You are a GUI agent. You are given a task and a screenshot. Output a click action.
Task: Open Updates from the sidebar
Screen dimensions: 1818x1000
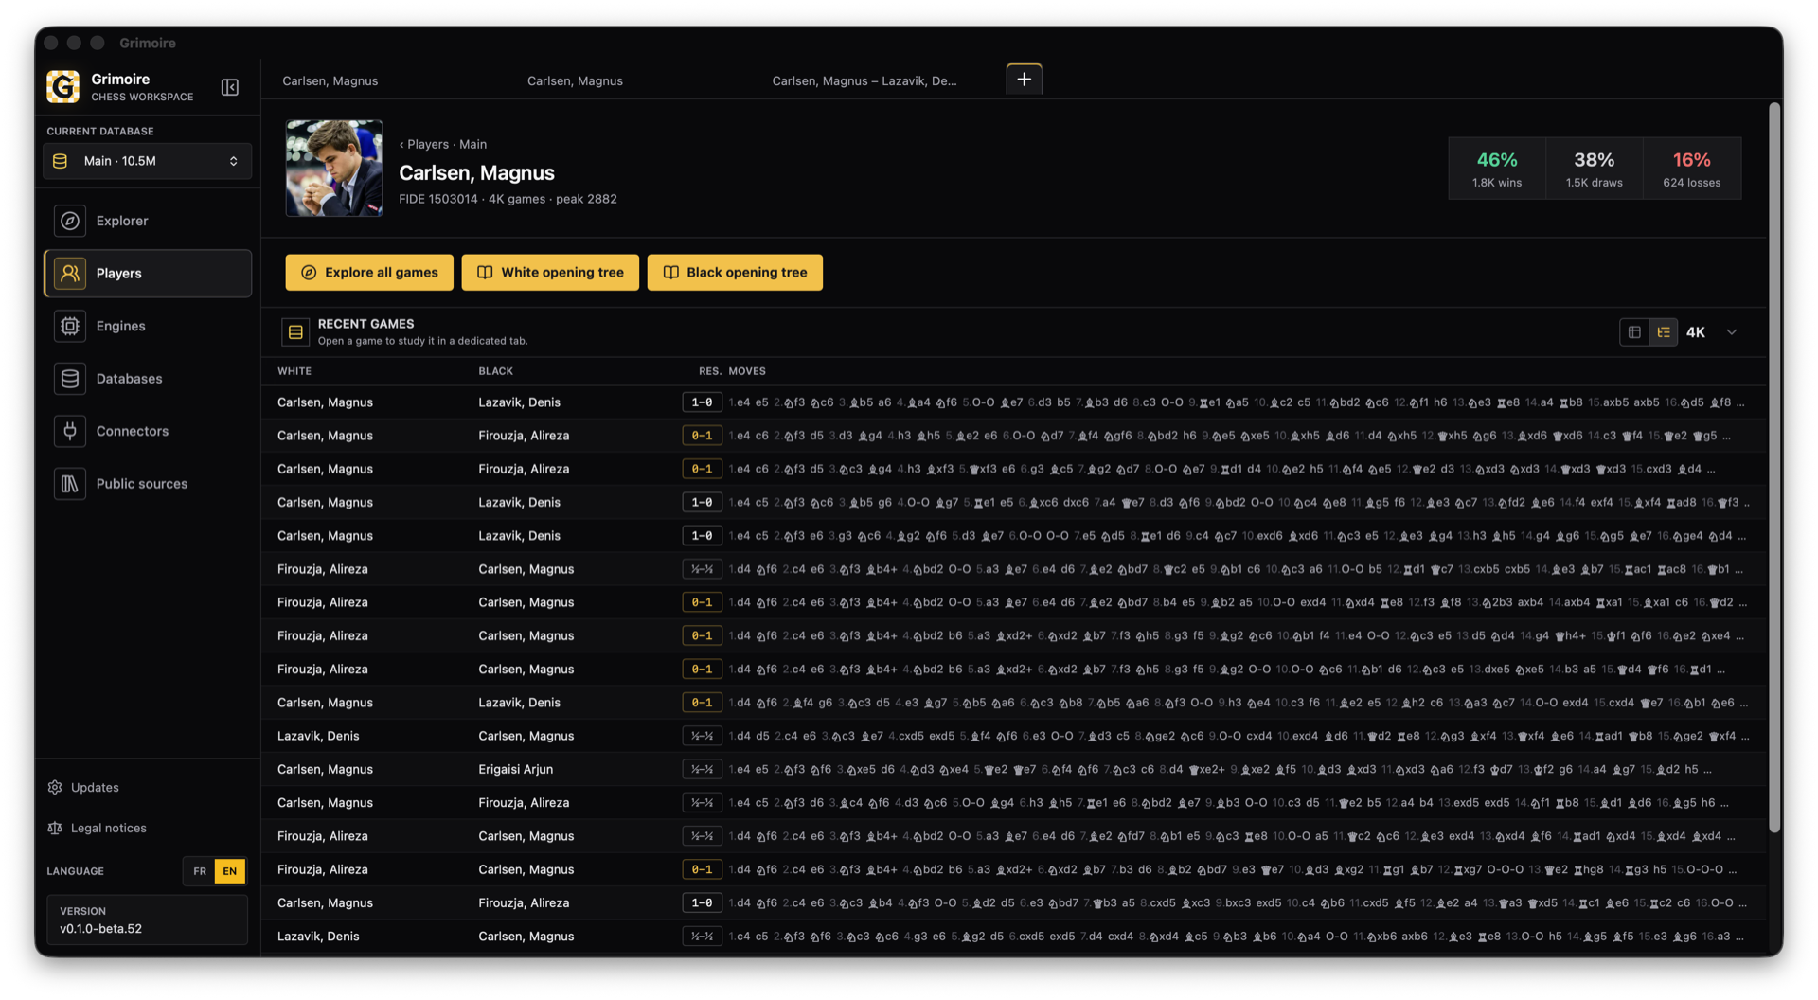coord(83,787)
